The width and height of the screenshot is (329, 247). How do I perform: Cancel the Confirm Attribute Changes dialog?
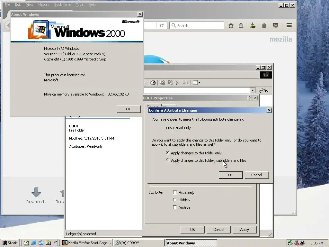[257, 175]
